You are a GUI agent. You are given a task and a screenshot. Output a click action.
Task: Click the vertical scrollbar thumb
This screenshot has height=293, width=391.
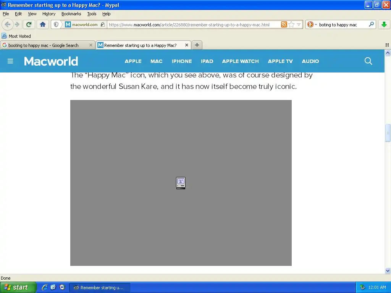[x=388, y=133]
